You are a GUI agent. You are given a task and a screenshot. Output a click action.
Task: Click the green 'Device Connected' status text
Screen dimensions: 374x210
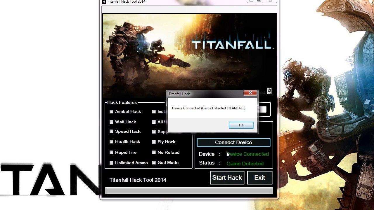coord(248,154)
